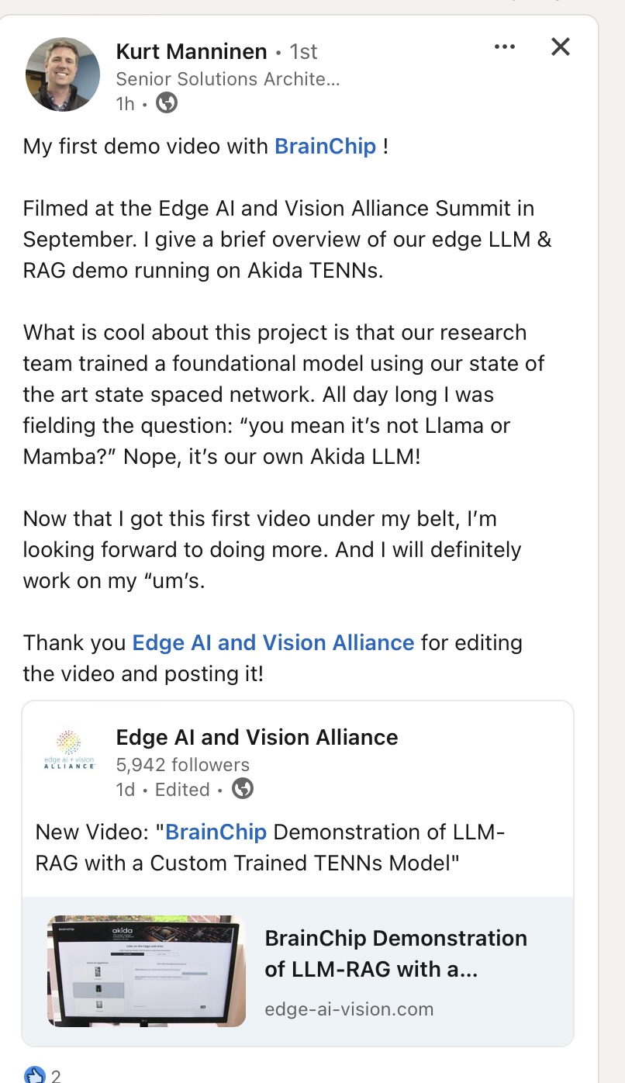This screenshot has width=625, height=1083.
Task: Dismiss the post with the X icon
Action: (x=560, y=47)
